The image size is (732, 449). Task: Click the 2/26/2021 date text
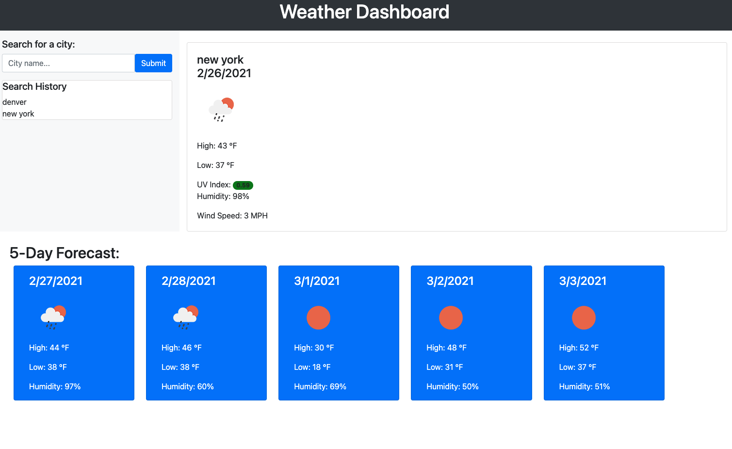tap(224, 73)
